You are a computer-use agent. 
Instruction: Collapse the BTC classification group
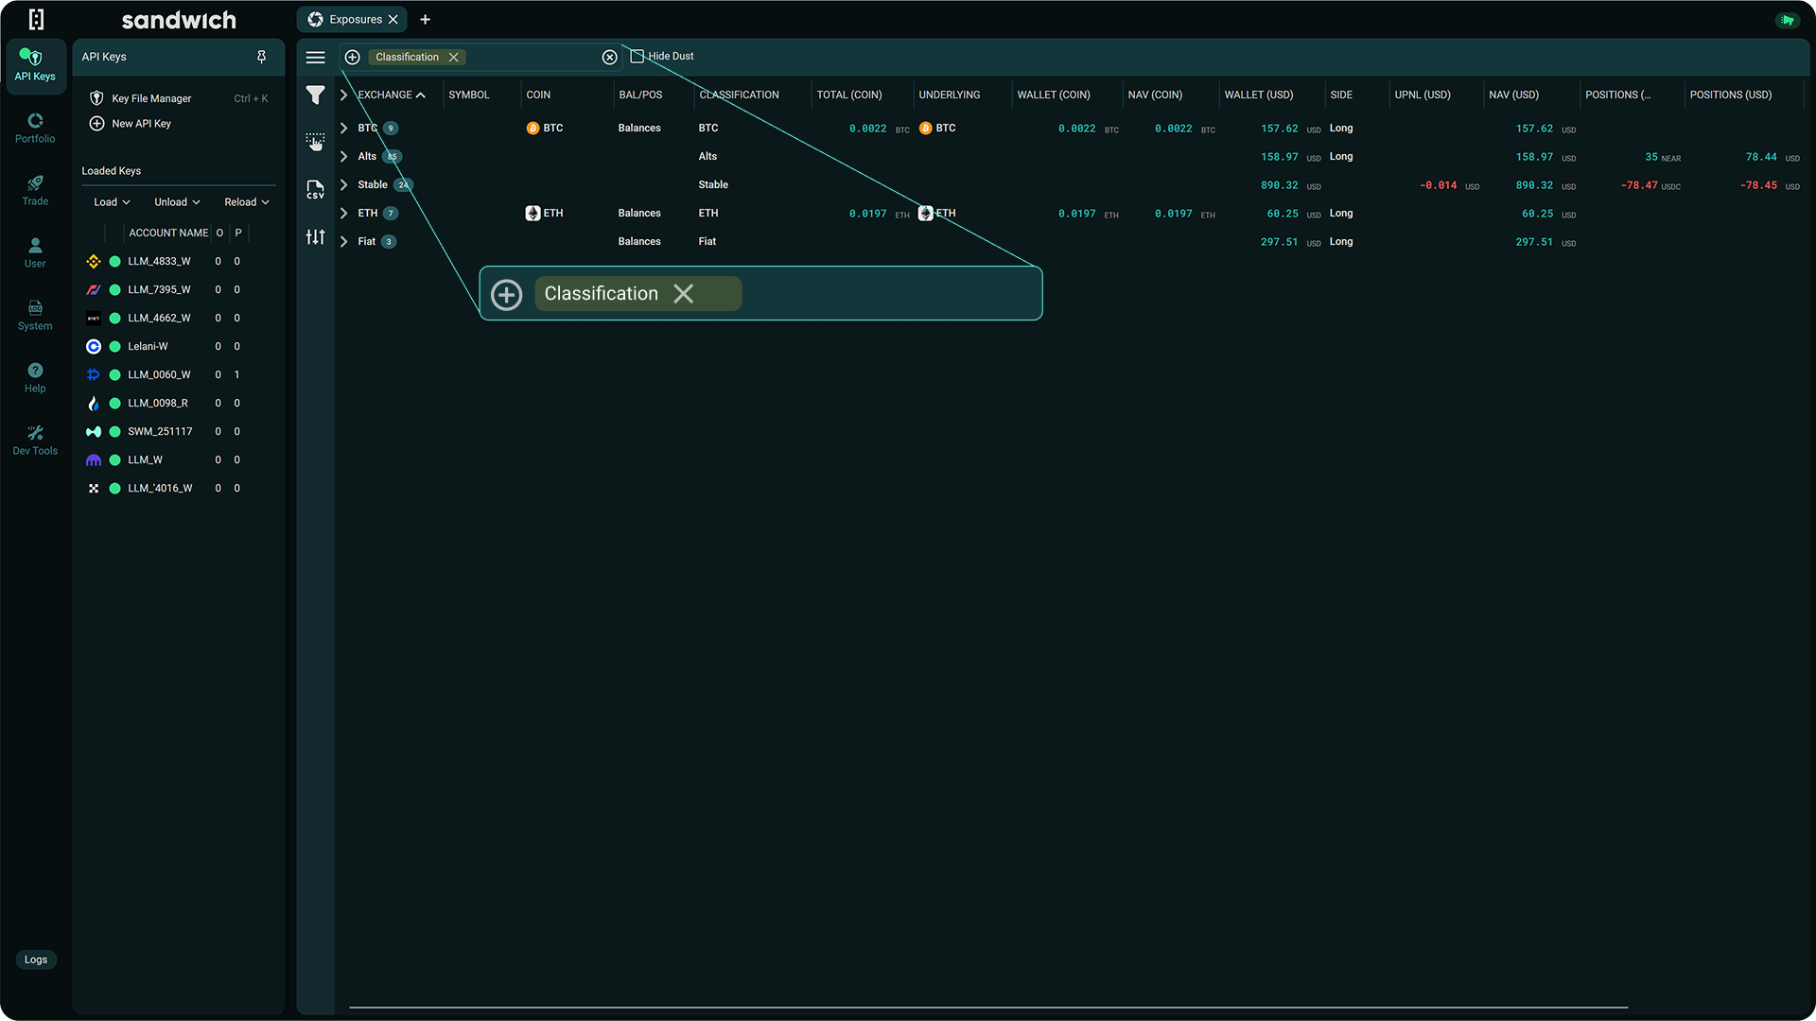point(343,128)
